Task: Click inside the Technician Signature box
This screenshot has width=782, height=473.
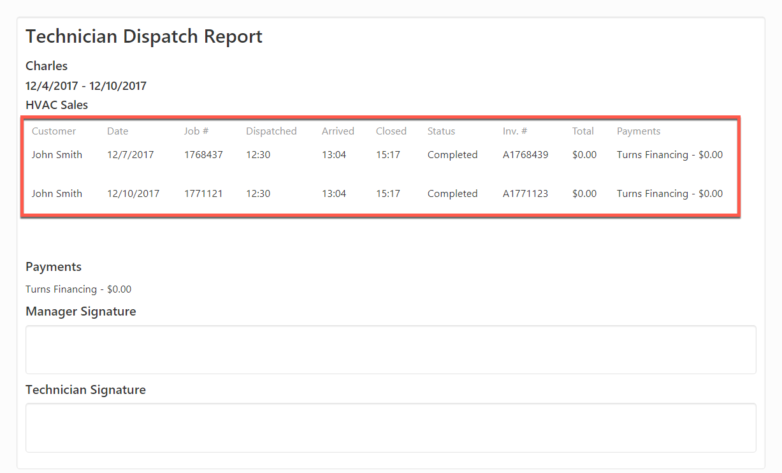Action: click(x=391, y=428)
